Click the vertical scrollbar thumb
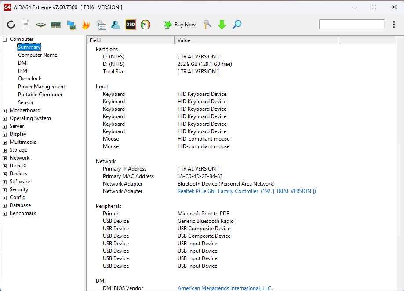 click(x=400, y=188)
